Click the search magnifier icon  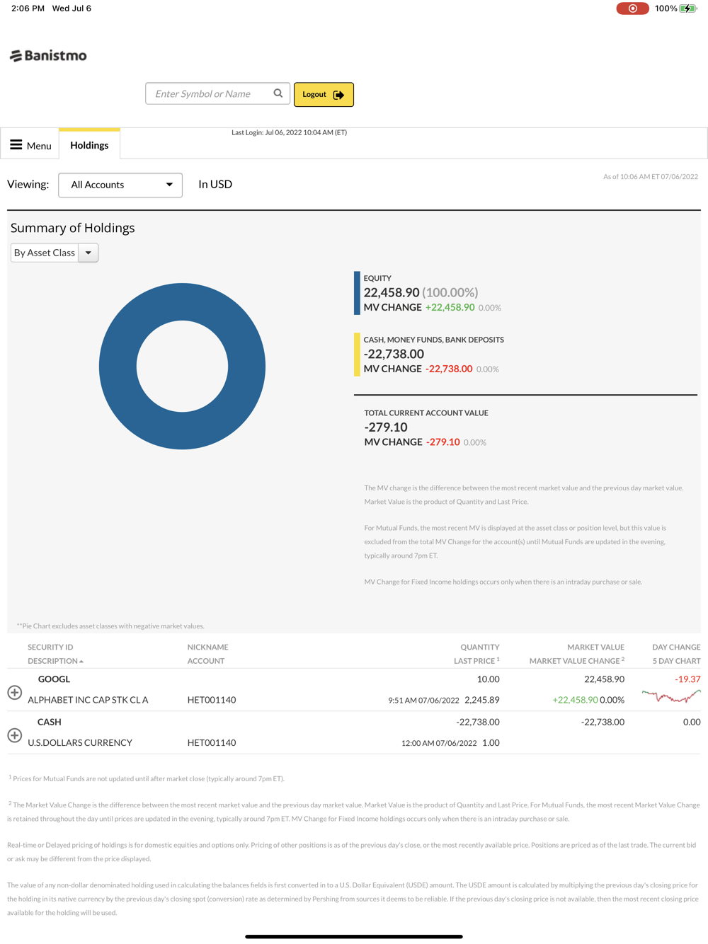click(x=278, y=93)
